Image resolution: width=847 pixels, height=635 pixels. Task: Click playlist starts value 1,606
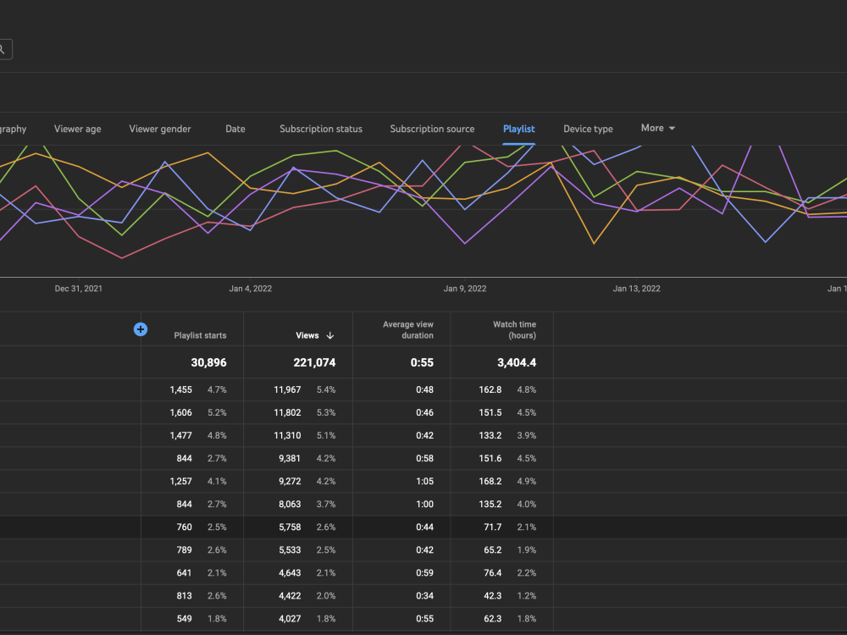pyautogui.click(x=181, y=412)
